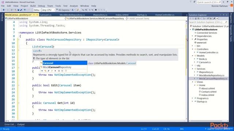
Task: Open the Analyze menu
Action: click(74, 6)
